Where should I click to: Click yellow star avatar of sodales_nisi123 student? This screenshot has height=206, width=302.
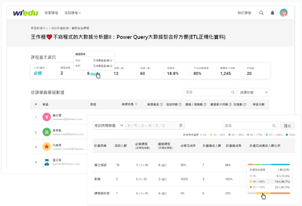[47, 147]
